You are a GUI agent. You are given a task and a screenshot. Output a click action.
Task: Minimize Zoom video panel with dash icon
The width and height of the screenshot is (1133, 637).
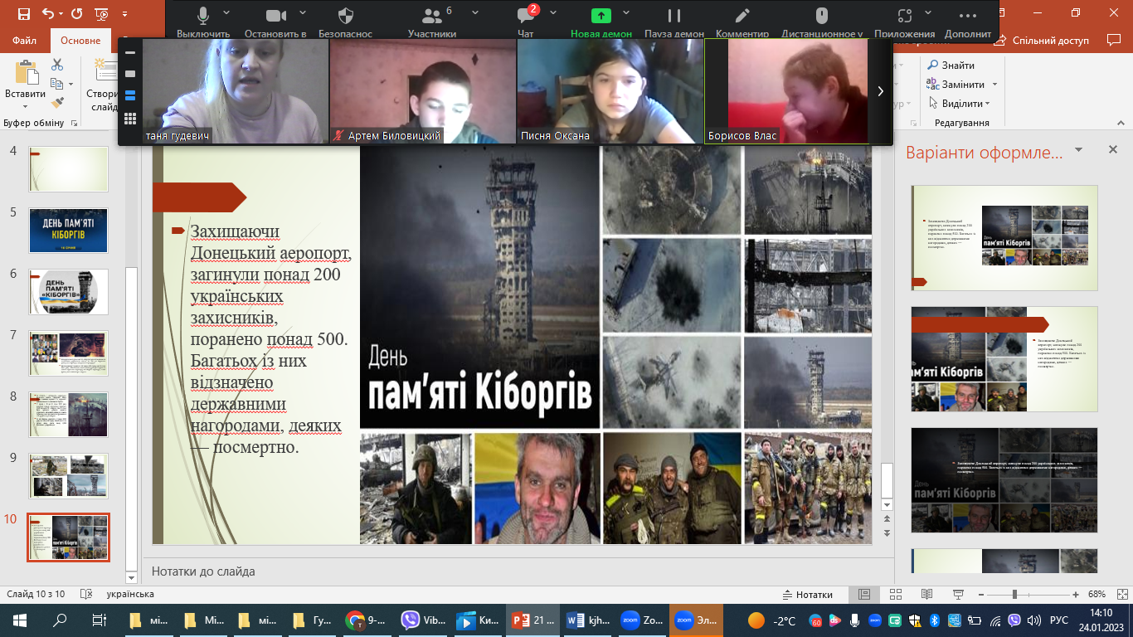point(130,52)
